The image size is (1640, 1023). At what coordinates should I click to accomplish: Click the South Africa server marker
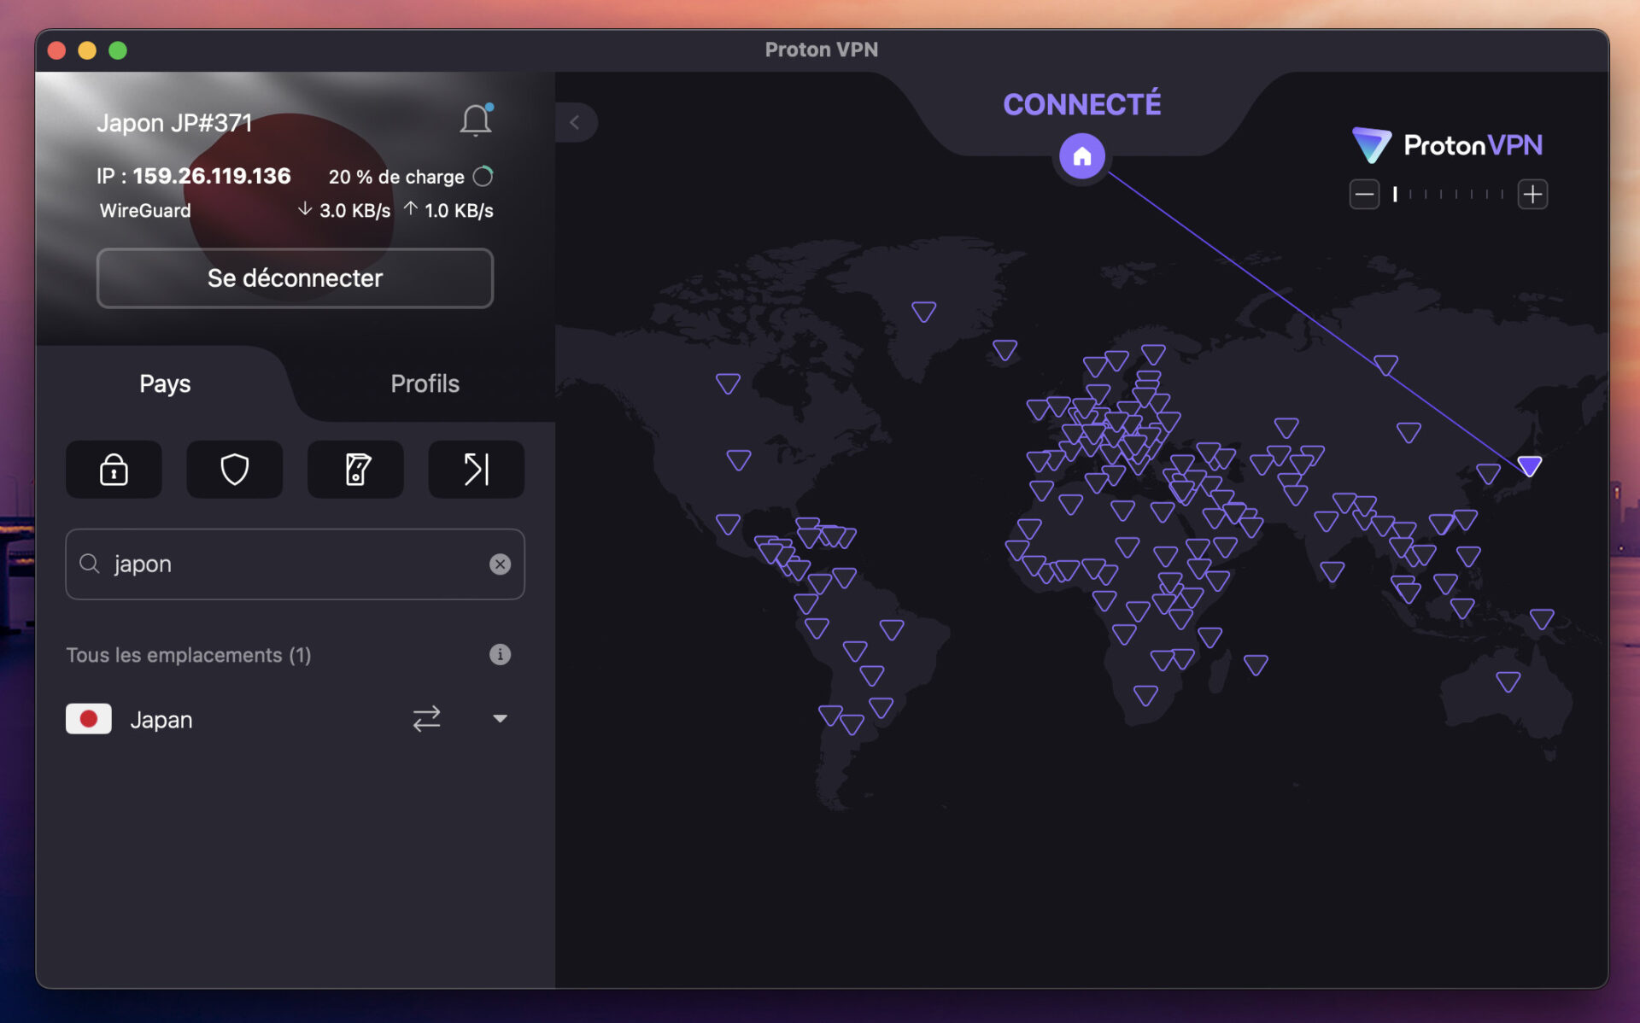pos(1145,695)
